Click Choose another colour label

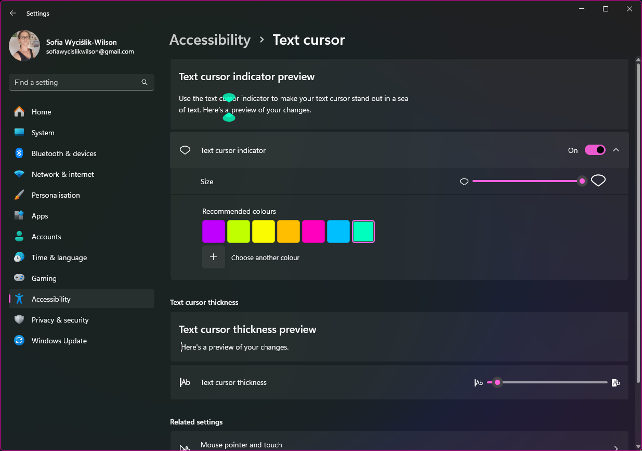(x=265, y=257)
